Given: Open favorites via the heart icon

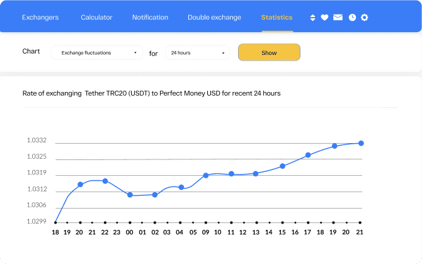Looking at the screenshot, I should pos(324,18).
